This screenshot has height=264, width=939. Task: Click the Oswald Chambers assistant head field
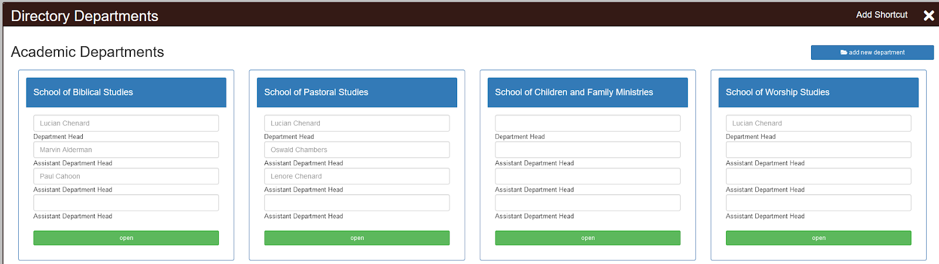pyautogui.click(x=357, y=149)
